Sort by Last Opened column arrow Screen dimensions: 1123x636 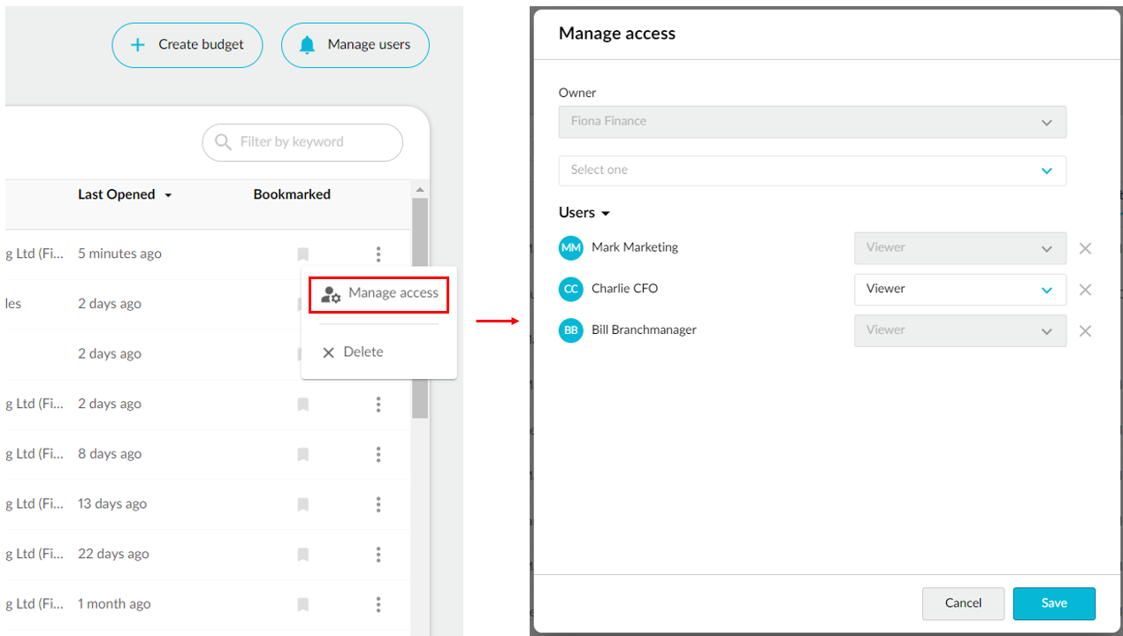pyautogui.click(x=168, y=195)
